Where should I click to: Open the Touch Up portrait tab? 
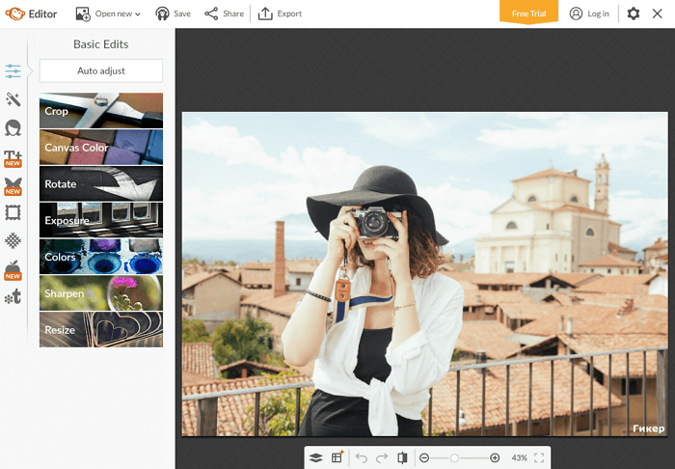click(x=13, y=128)
